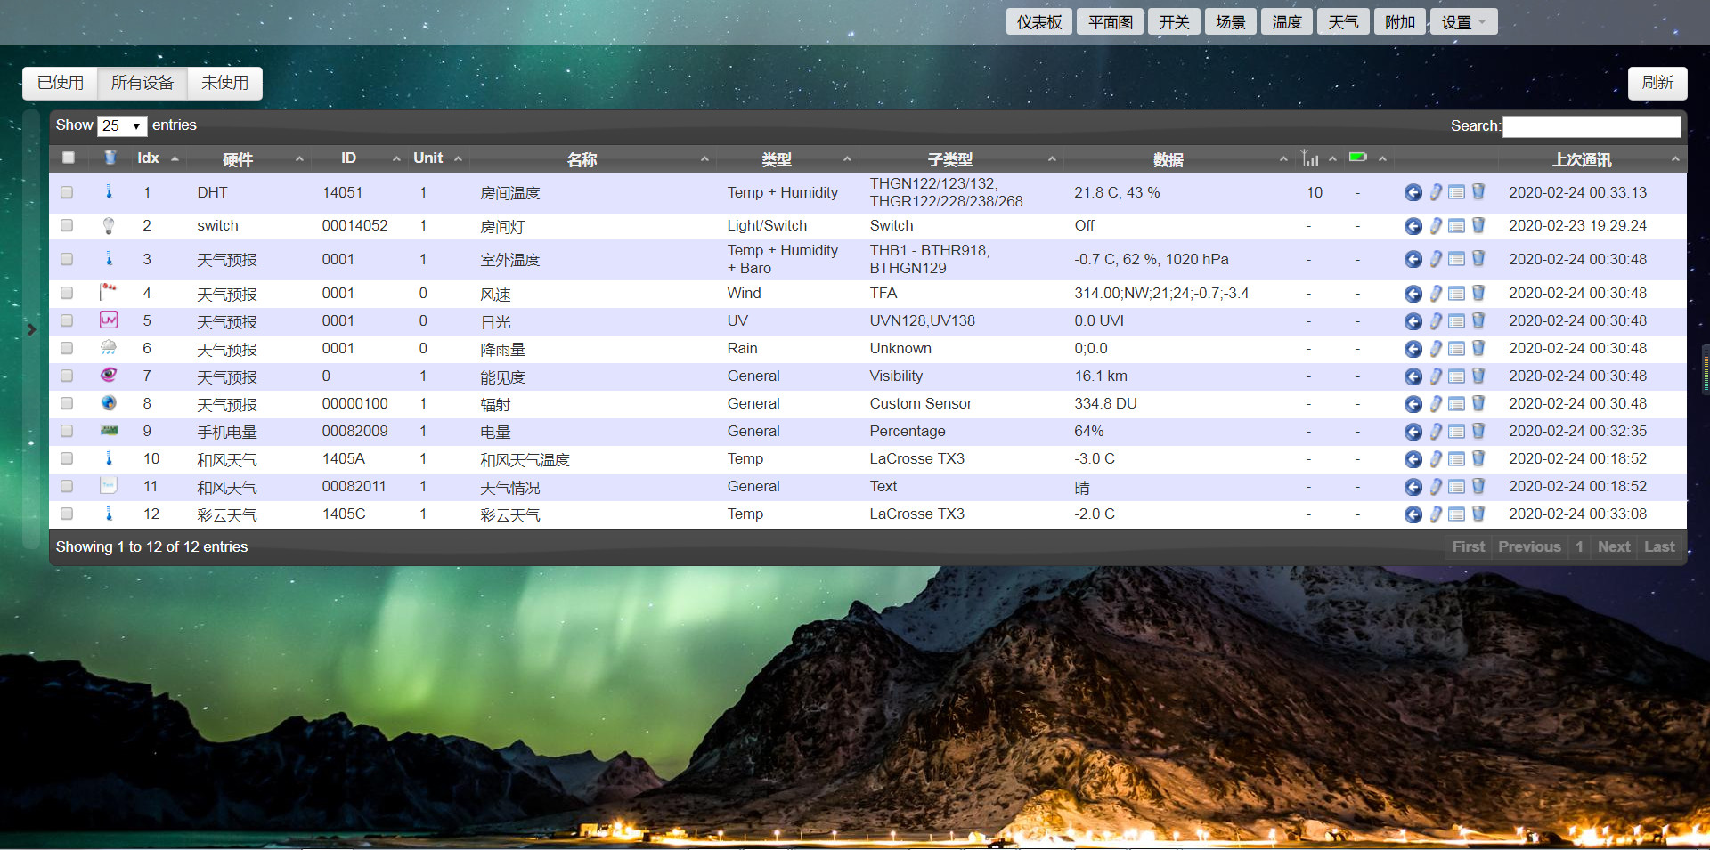1710x850 pixels.
Task: Click the pencil edit icon for 房间灯
Action: coord(1435,226)
